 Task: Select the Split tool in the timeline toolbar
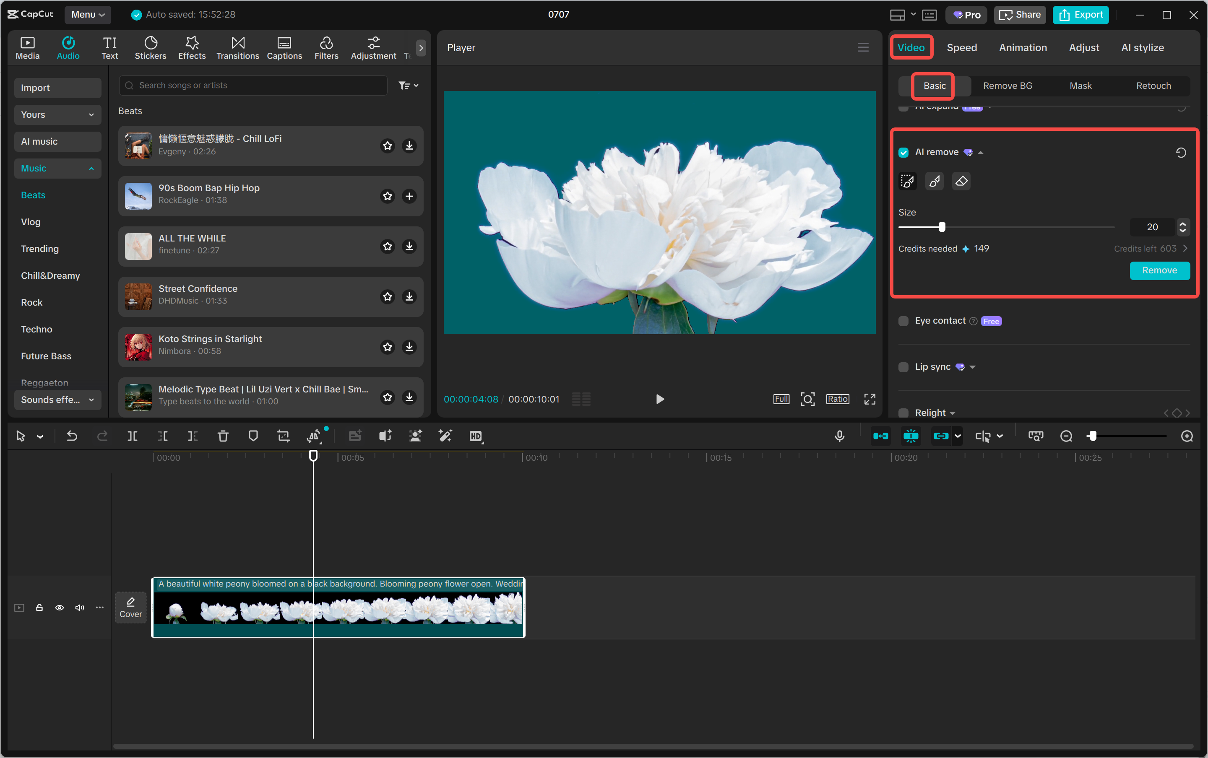(133, 436)
